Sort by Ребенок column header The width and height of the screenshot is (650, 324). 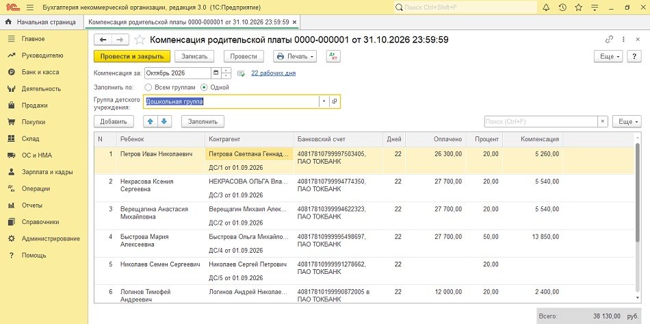(161, 139)
